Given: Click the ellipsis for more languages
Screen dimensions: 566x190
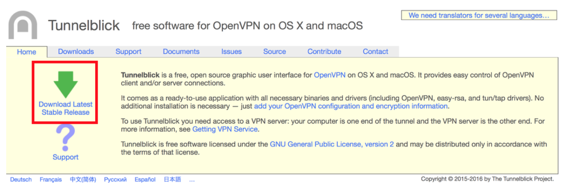Looking at the screenshot, I should coord(191,180).
